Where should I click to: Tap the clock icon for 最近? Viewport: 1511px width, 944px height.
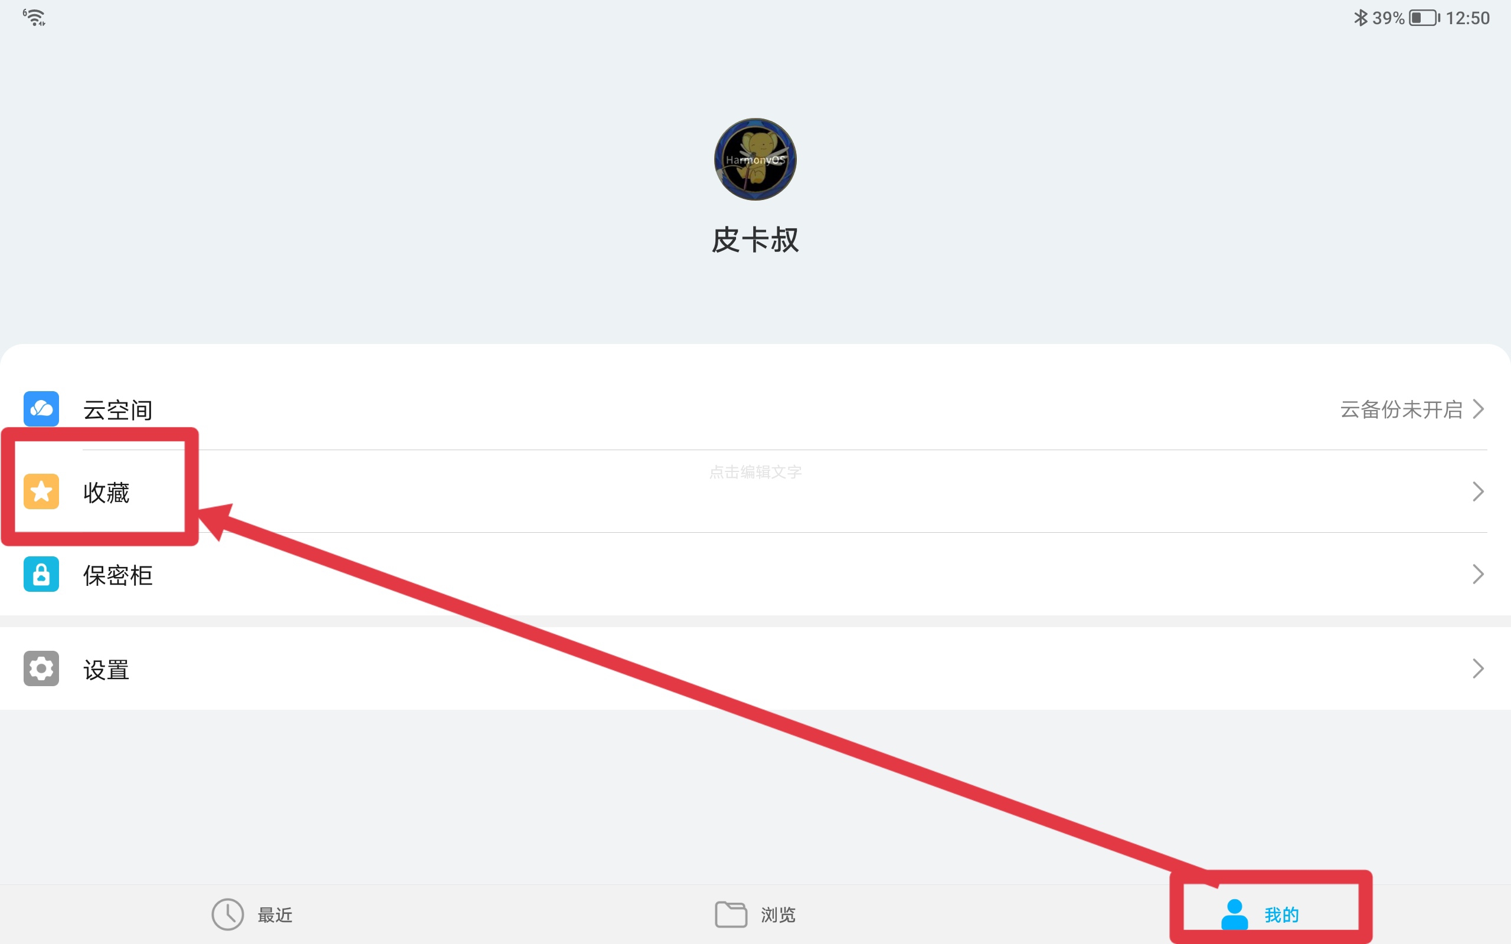click(227, 914)
